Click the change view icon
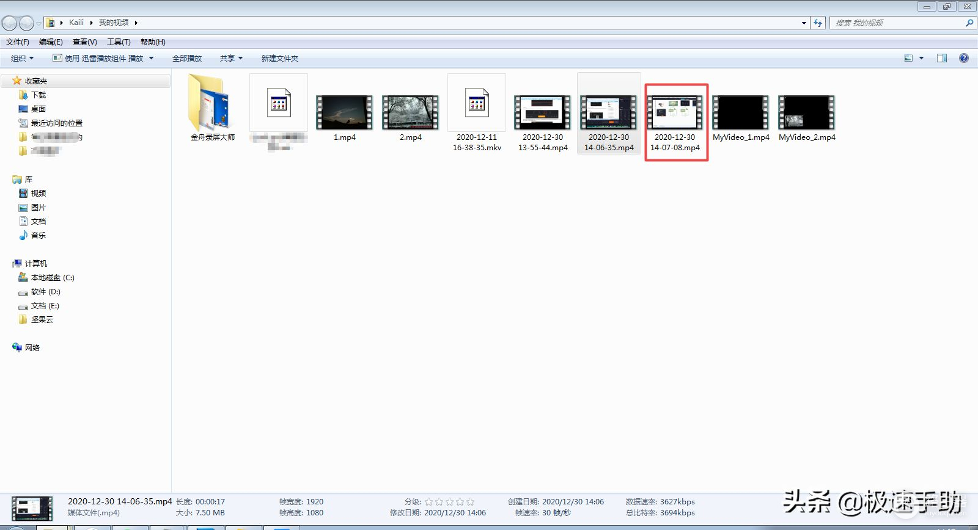The image size is (978, 530). (908, 58)
